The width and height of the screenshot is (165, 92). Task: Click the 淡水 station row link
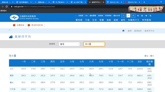12,69
